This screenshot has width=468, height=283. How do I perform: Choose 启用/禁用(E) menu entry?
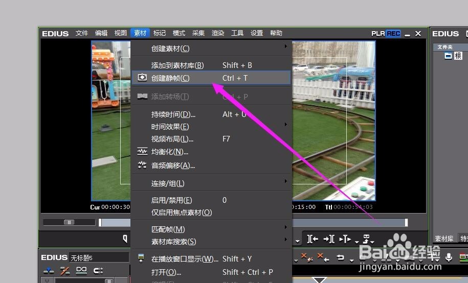click(x=211, y=200)
